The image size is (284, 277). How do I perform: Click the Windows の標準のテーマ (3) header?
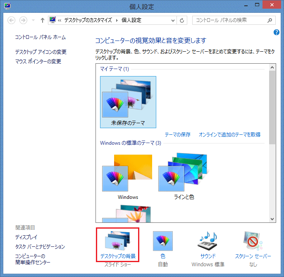point(131,143)
